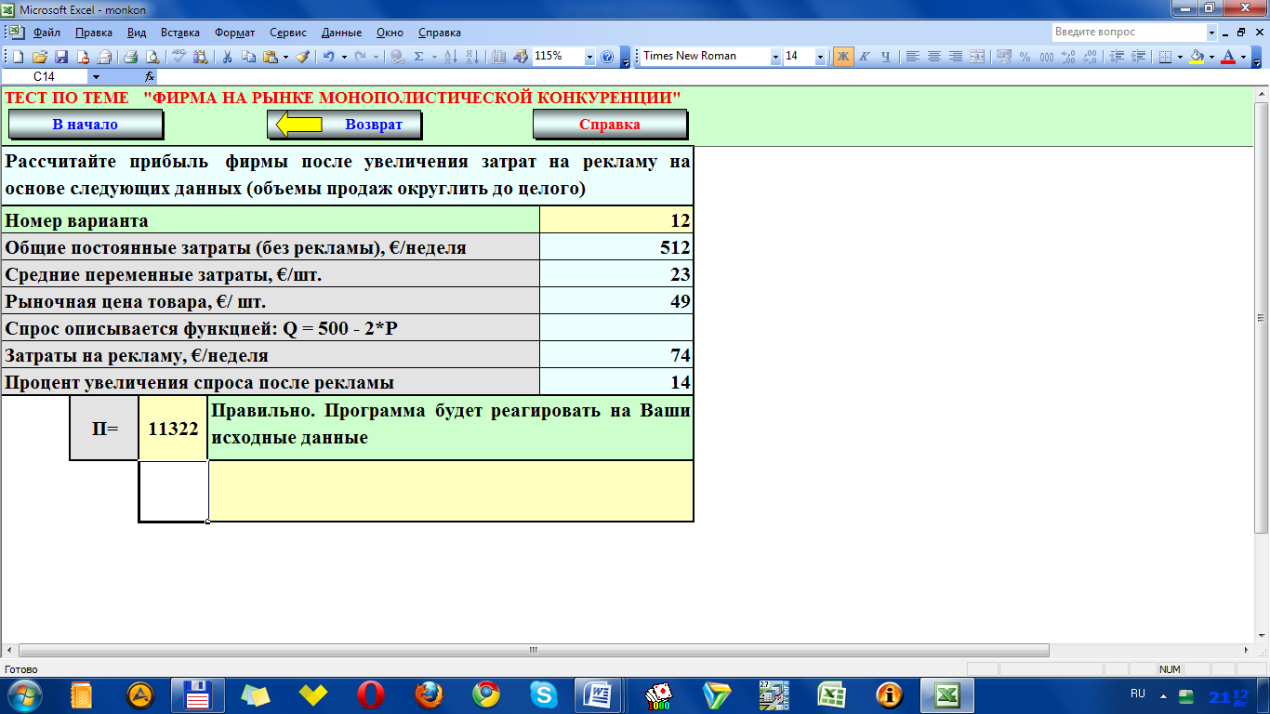Screen dimensions: 1270x714
Task: Click the Open file folder icon
Action: 39,57
